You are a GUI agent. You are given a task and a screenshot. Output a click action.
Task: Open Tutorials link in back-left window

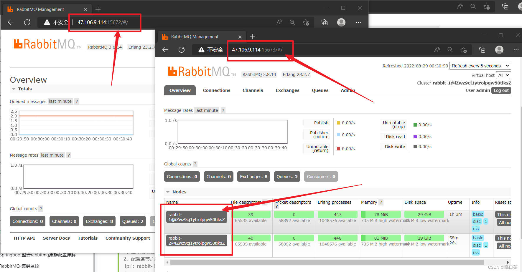[88, 238]
